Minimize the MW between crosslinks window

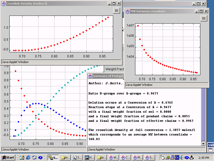point(197,11)
